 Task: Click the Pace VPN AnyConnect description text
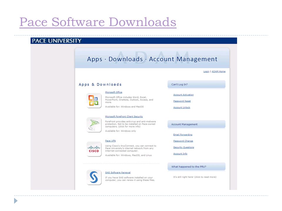click(x=130, y=148)
